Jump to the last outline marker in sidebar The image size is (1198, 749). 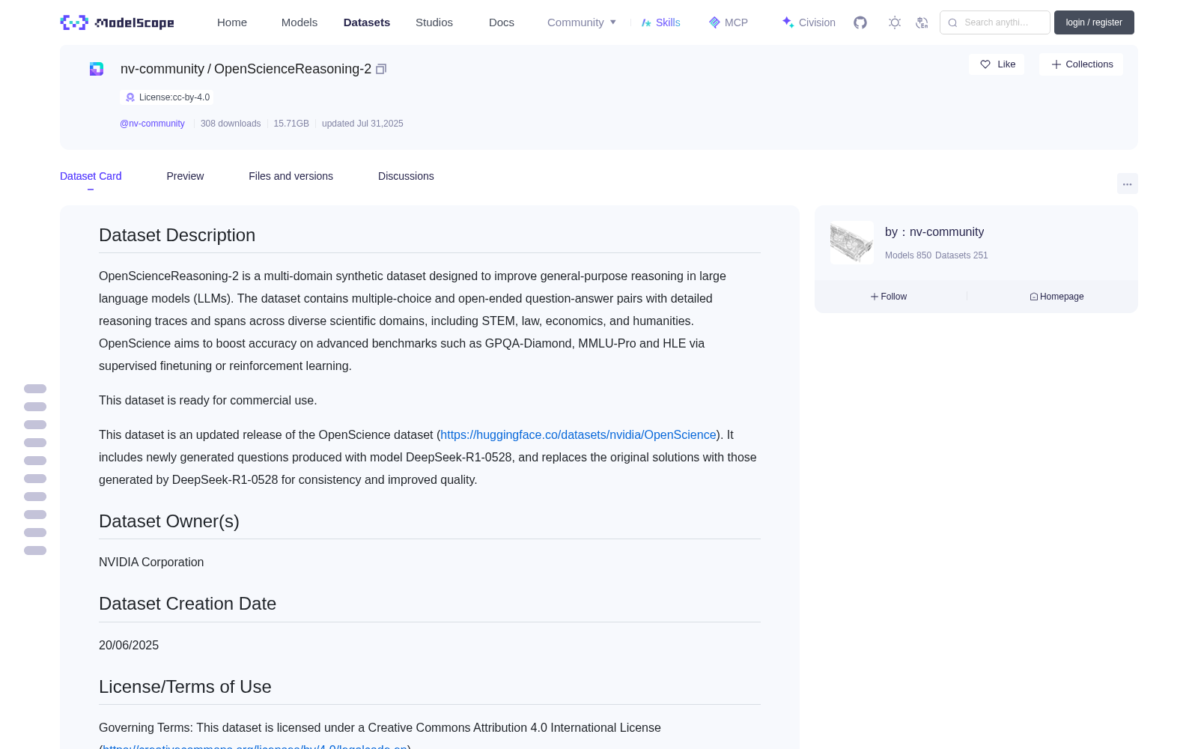click(35, 551)
